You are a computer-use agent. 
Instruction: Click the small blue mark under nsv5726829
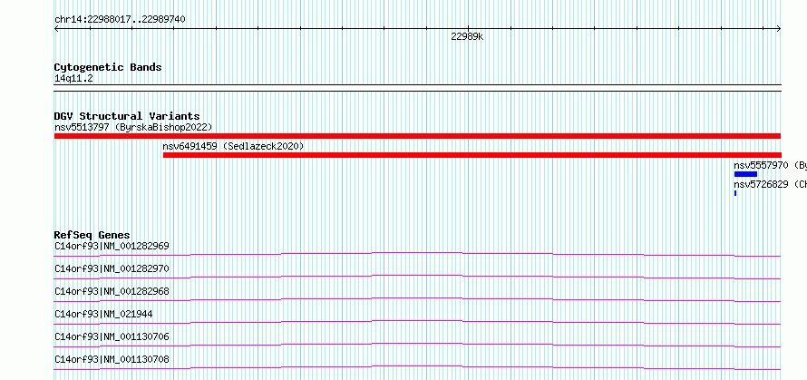click(x=735, y=193)
